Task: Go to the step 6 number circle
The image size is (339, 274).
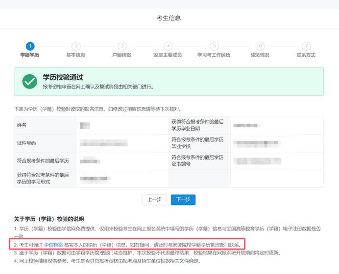Action: point(260,46)
